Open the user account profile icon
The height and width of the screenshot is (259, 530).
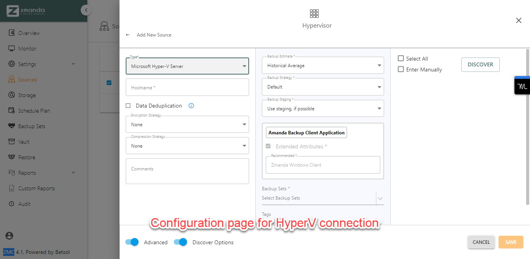9,236
